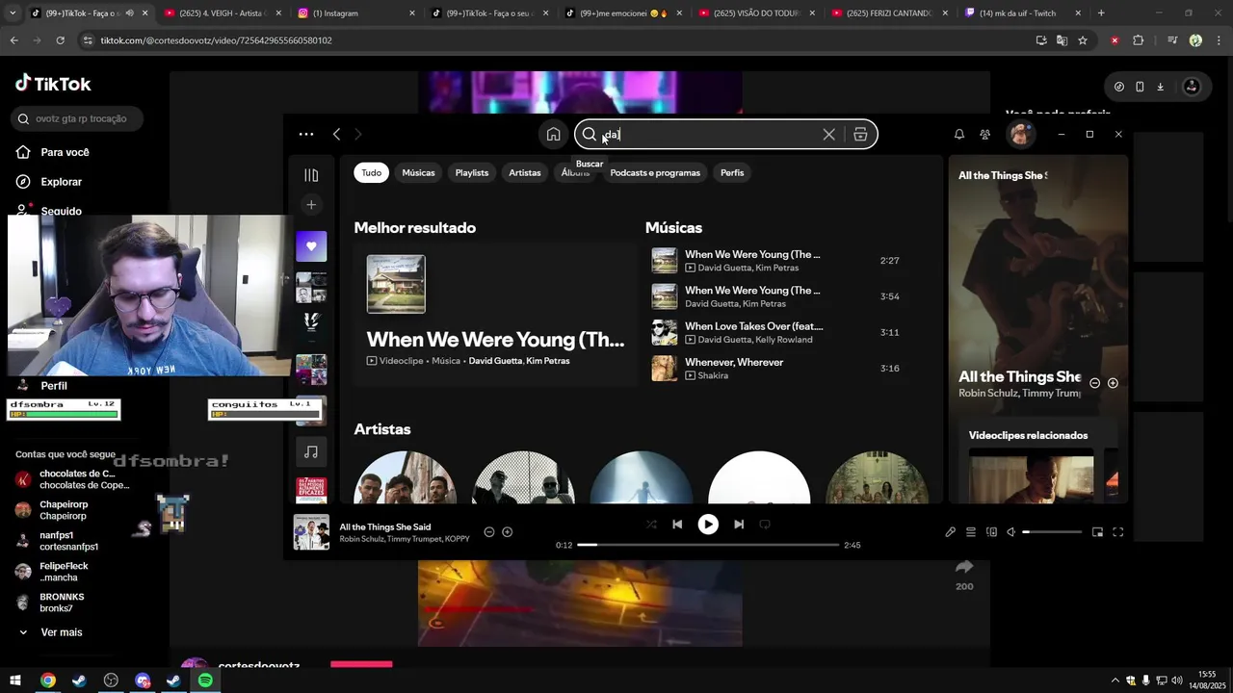Mute Spotify with speaker icon

pyautogui.click(x=1011, y=532)
